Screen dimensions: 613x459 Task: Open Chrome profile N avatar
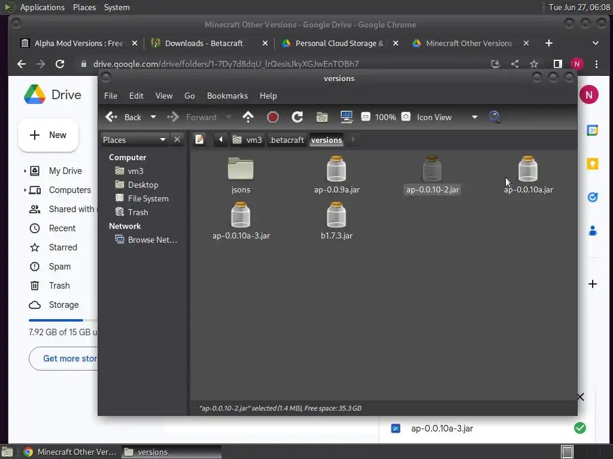coord(577,64)
